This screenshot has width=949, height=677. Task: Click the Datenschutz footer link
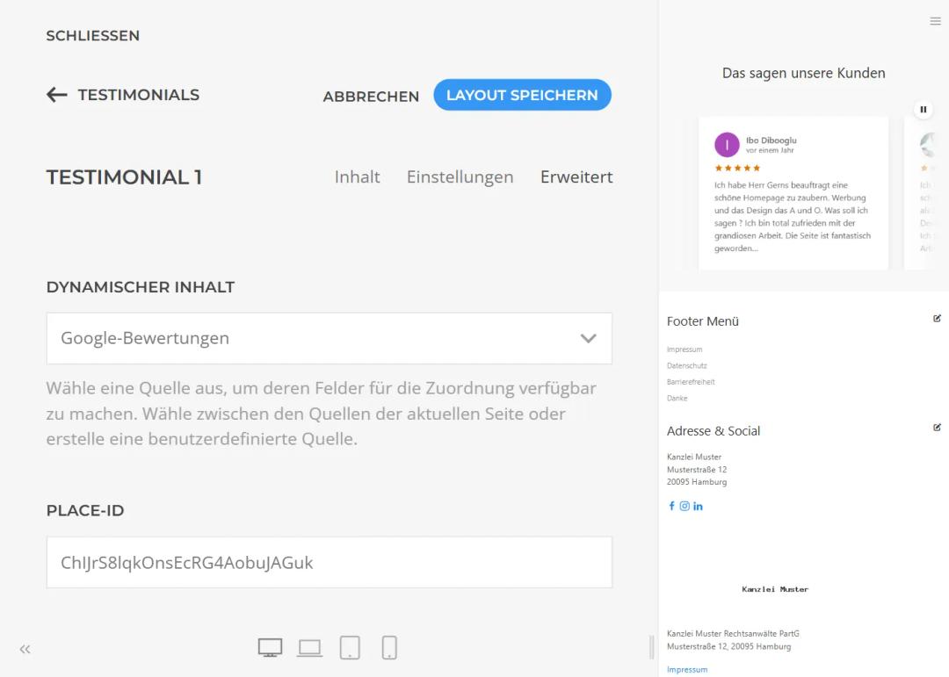point(687,365)
